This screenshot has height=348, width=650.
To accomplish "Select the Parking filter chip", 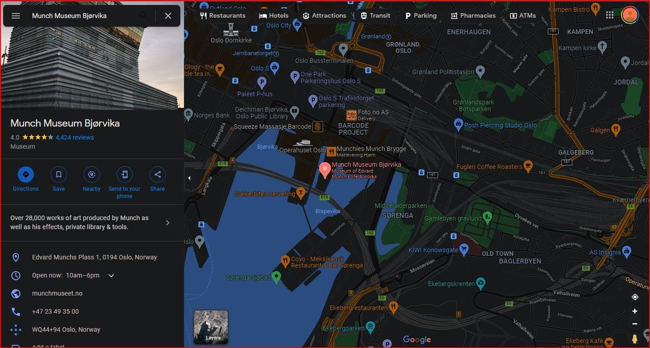I will pyautogui.click(x=421, y=16).
